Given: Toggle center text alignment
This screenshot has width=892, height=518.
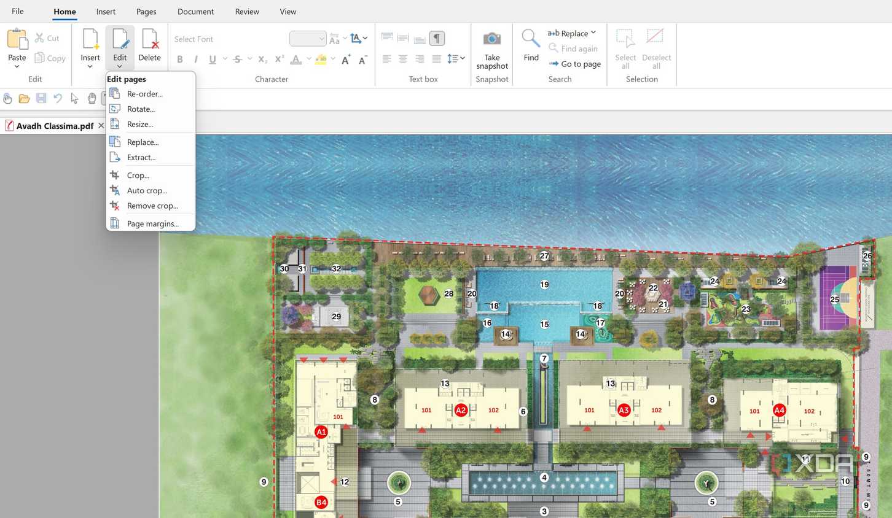Looking at the screenshot, I should tap(403, 59).
